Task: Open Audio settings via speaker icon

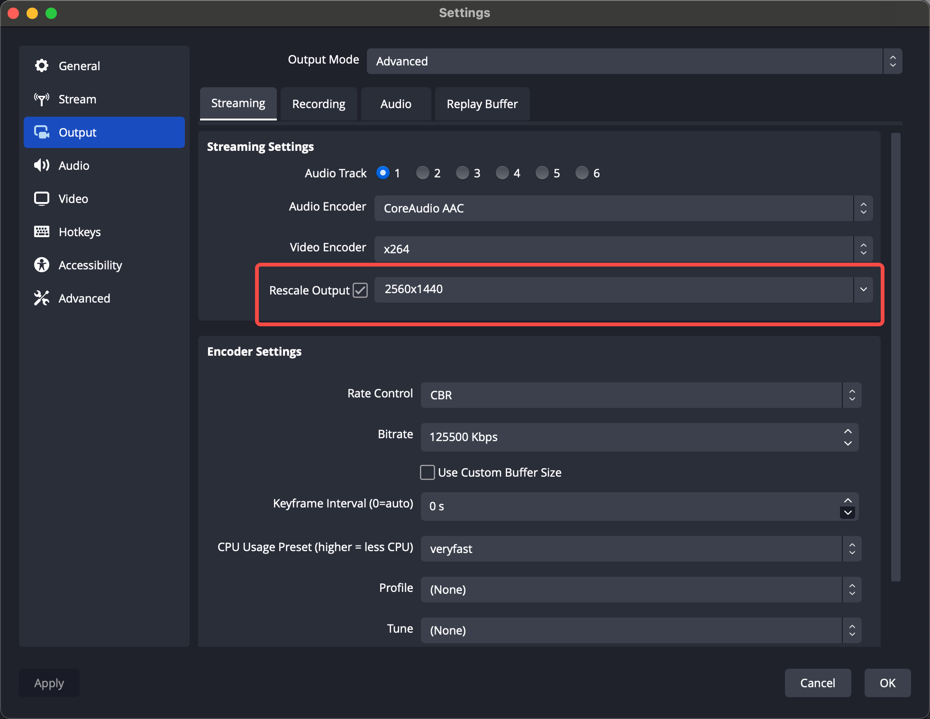Action: 42,166
